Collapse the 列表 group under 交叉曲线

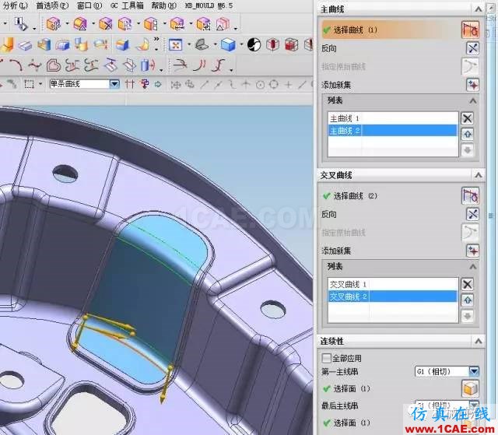click(473, 266)
